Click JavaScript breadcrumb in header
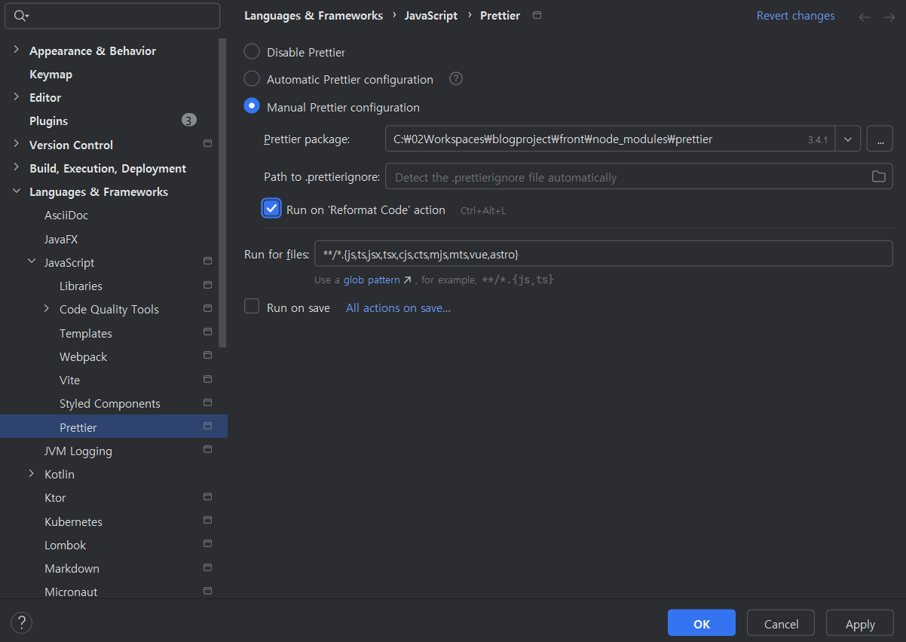The image size is (906, 642). click(x=431, y=15)
